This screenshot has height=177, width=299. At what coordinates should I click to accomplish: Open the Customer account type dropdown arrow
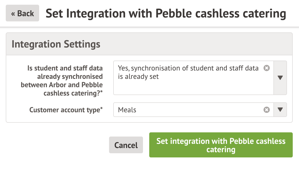pos(280,110)
